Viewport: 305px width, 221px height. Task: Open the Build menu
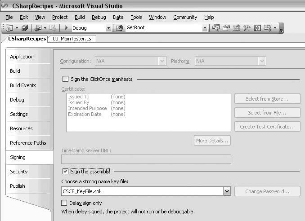(x=80, y=17)
